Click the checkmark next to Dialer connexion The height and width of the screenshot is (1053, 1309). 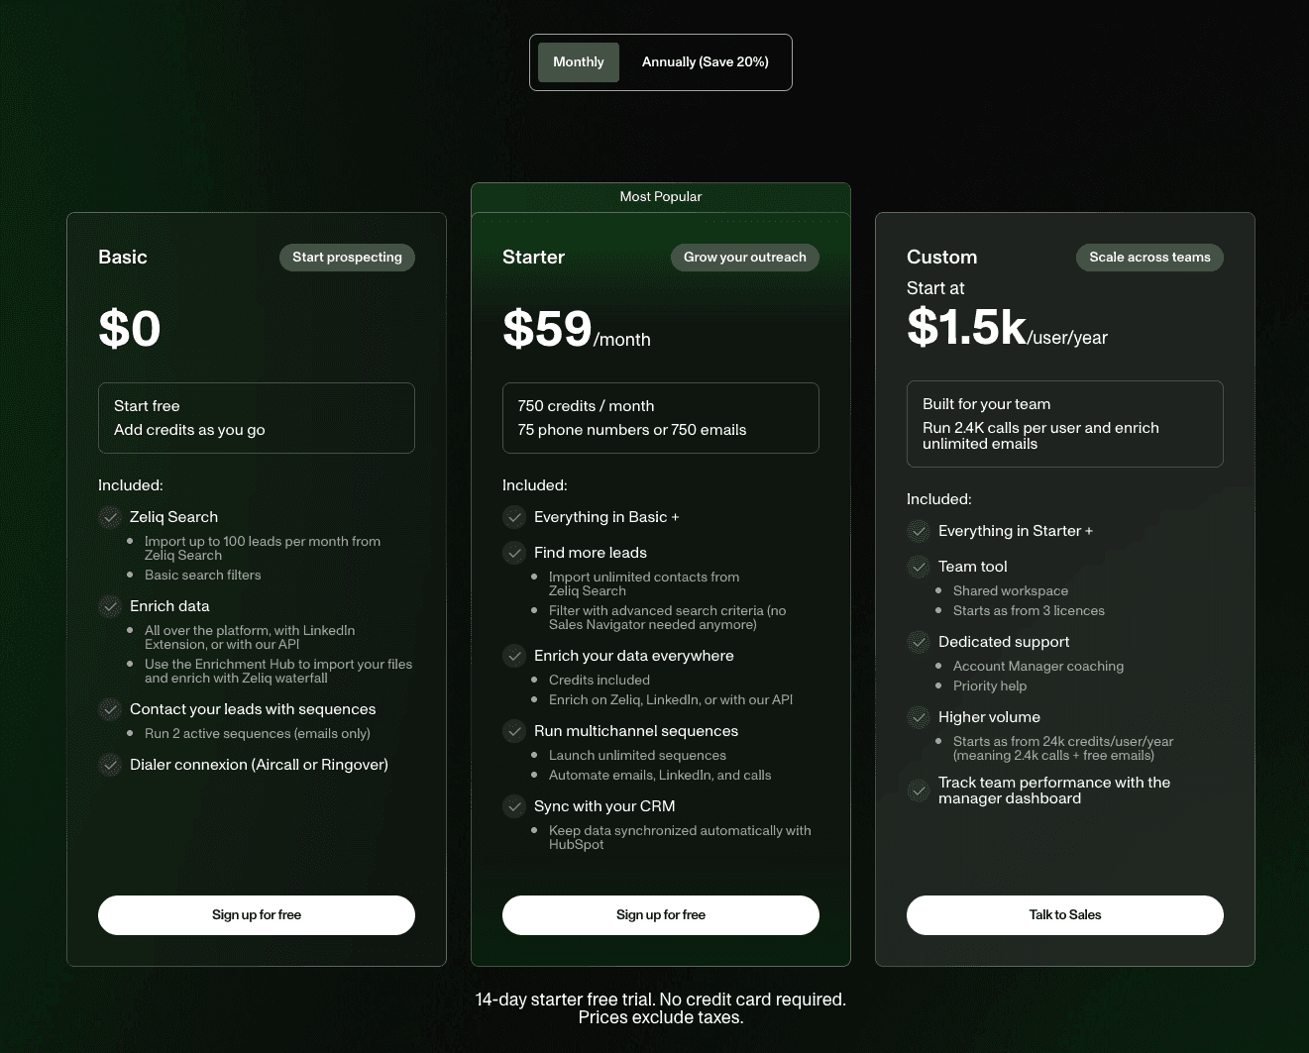point(110,765)
